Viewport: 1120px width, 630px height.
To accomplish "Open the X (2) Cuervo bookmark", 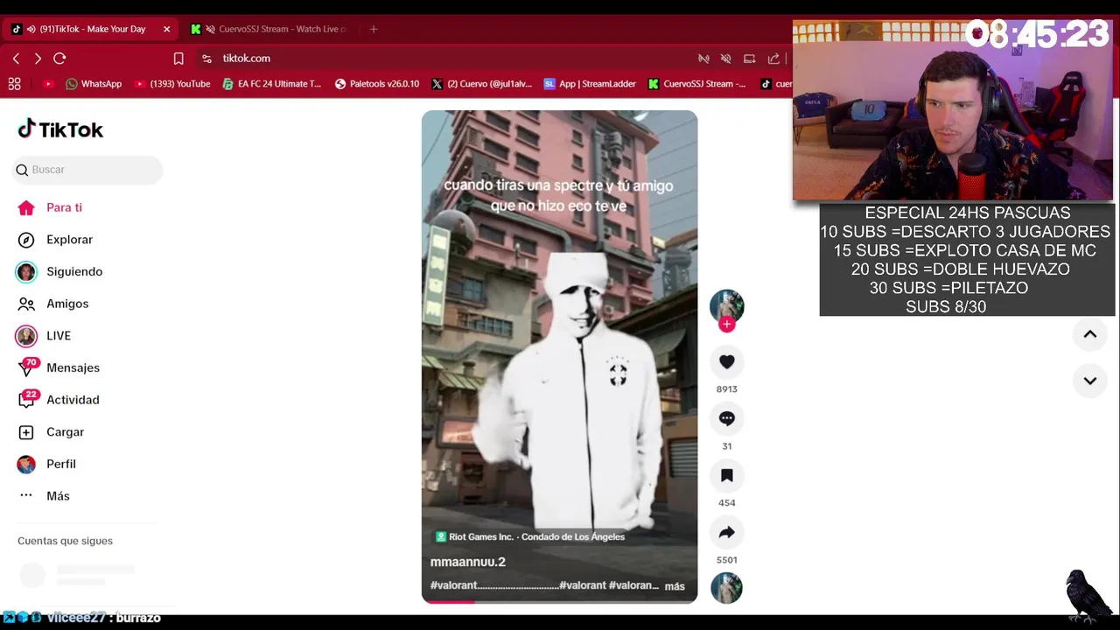I will (482, 84).
